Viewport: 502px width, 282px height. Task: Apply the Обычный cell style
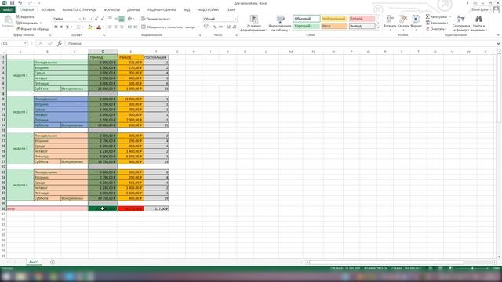click(x=307, y=19)
